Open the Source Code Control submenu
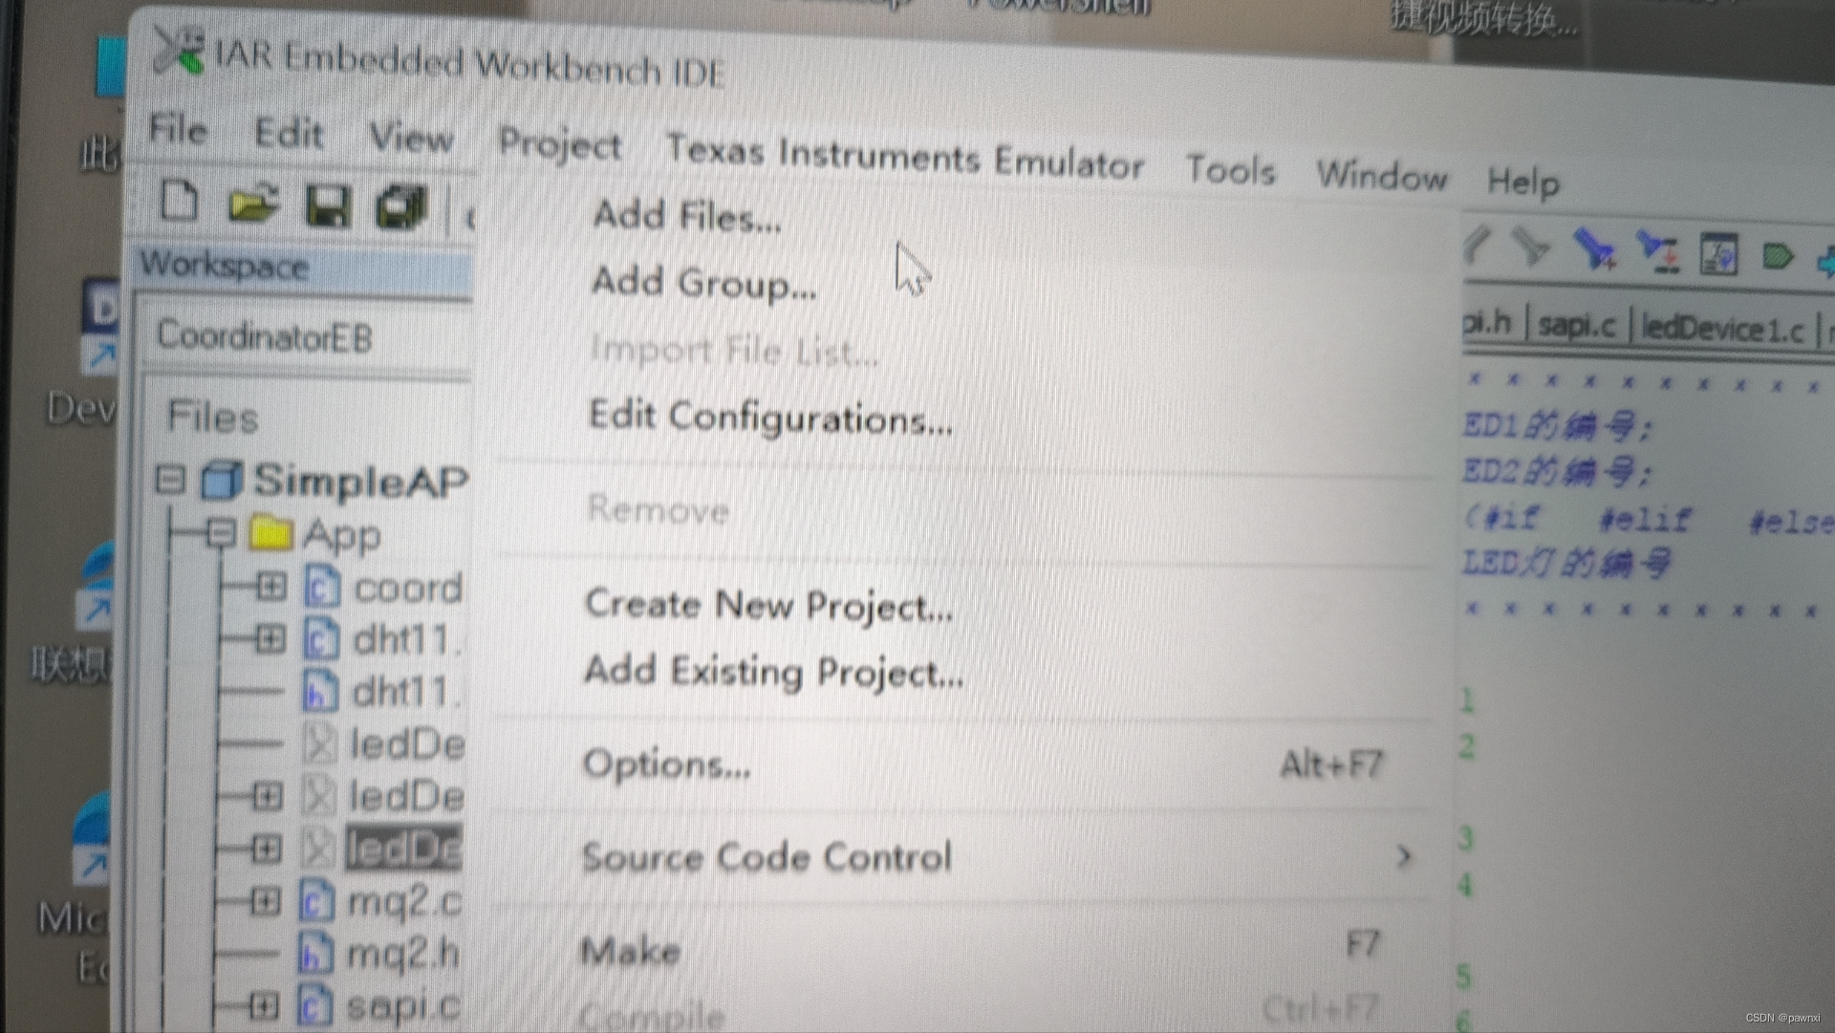 tap(765, 857)
